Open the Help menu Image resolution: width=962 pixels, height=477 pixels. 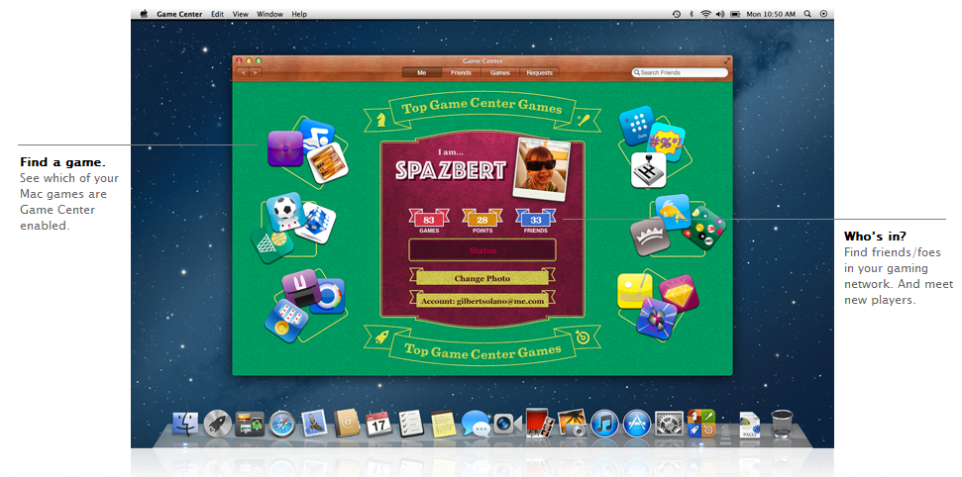click(x=299, y=14)
